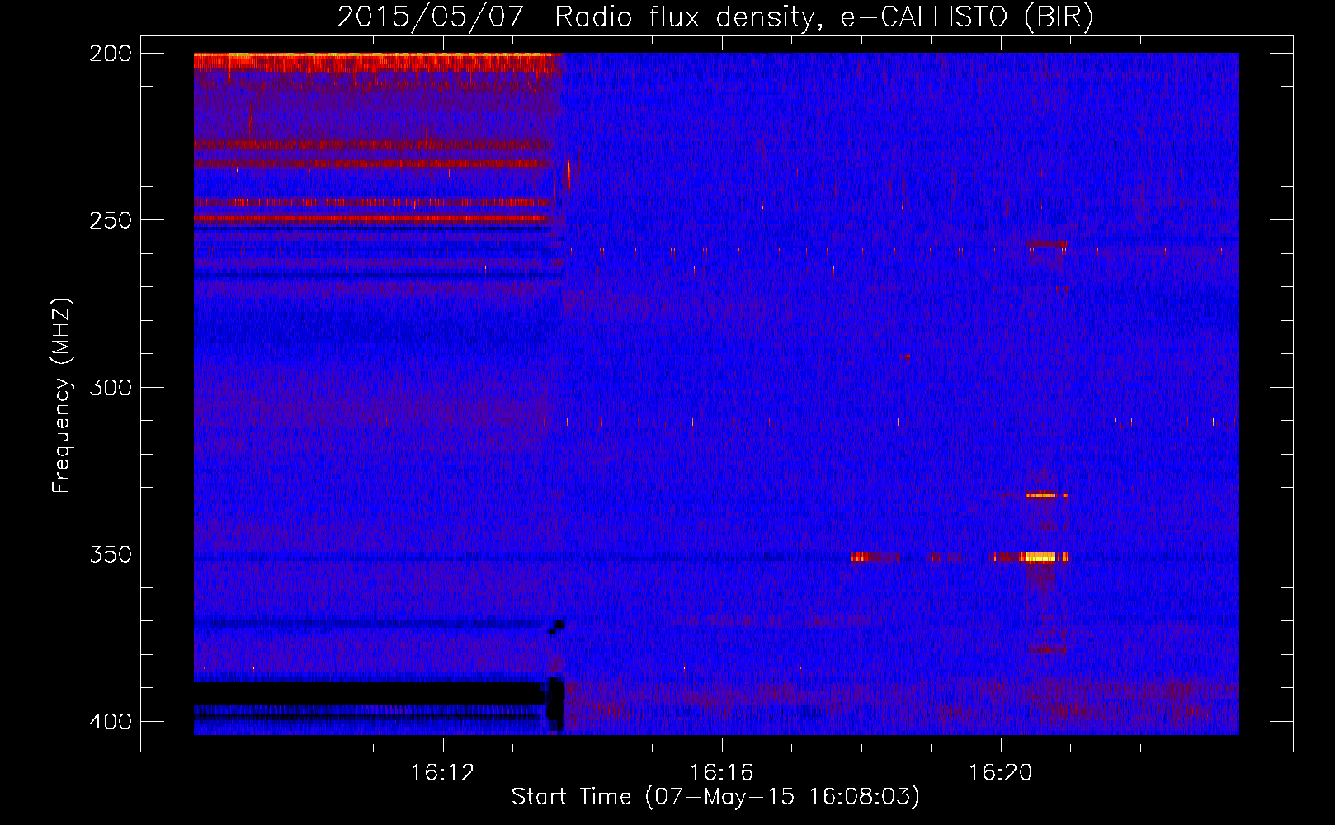Click the plot title 2015/05/07 Radio flux density
The image size is (1335, 825).
tap(715, 16)
